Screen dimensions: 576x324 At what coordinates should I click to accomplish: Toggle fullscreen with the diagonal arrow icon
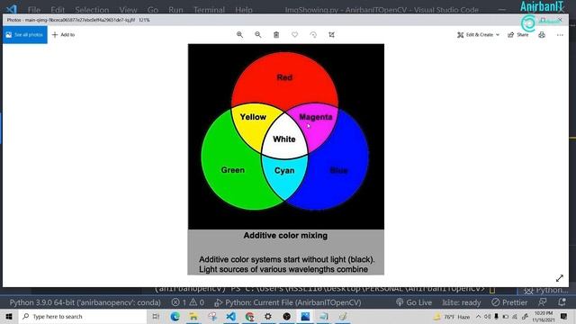(x=560, y=278)
